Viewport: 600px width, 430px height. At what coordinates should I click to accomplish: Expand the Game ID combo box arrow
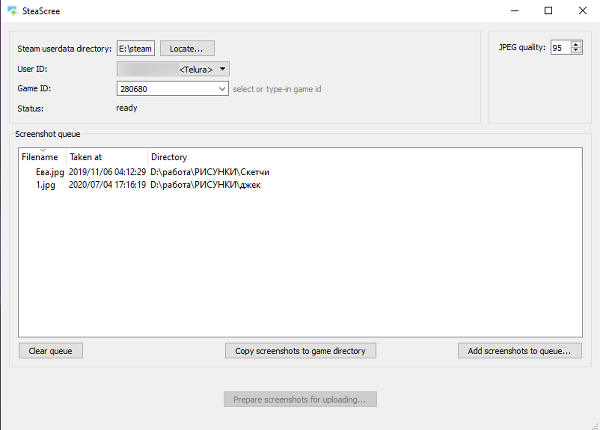(222, 89)
